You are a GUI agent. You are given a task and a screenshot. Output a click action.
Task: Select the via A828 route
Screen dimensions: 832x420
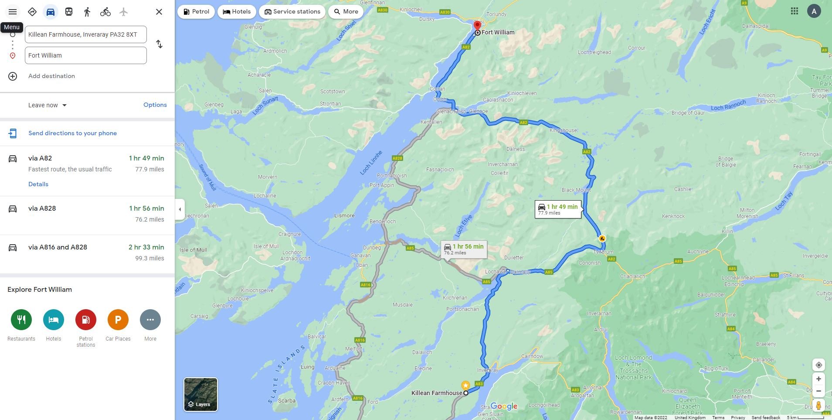87,214
